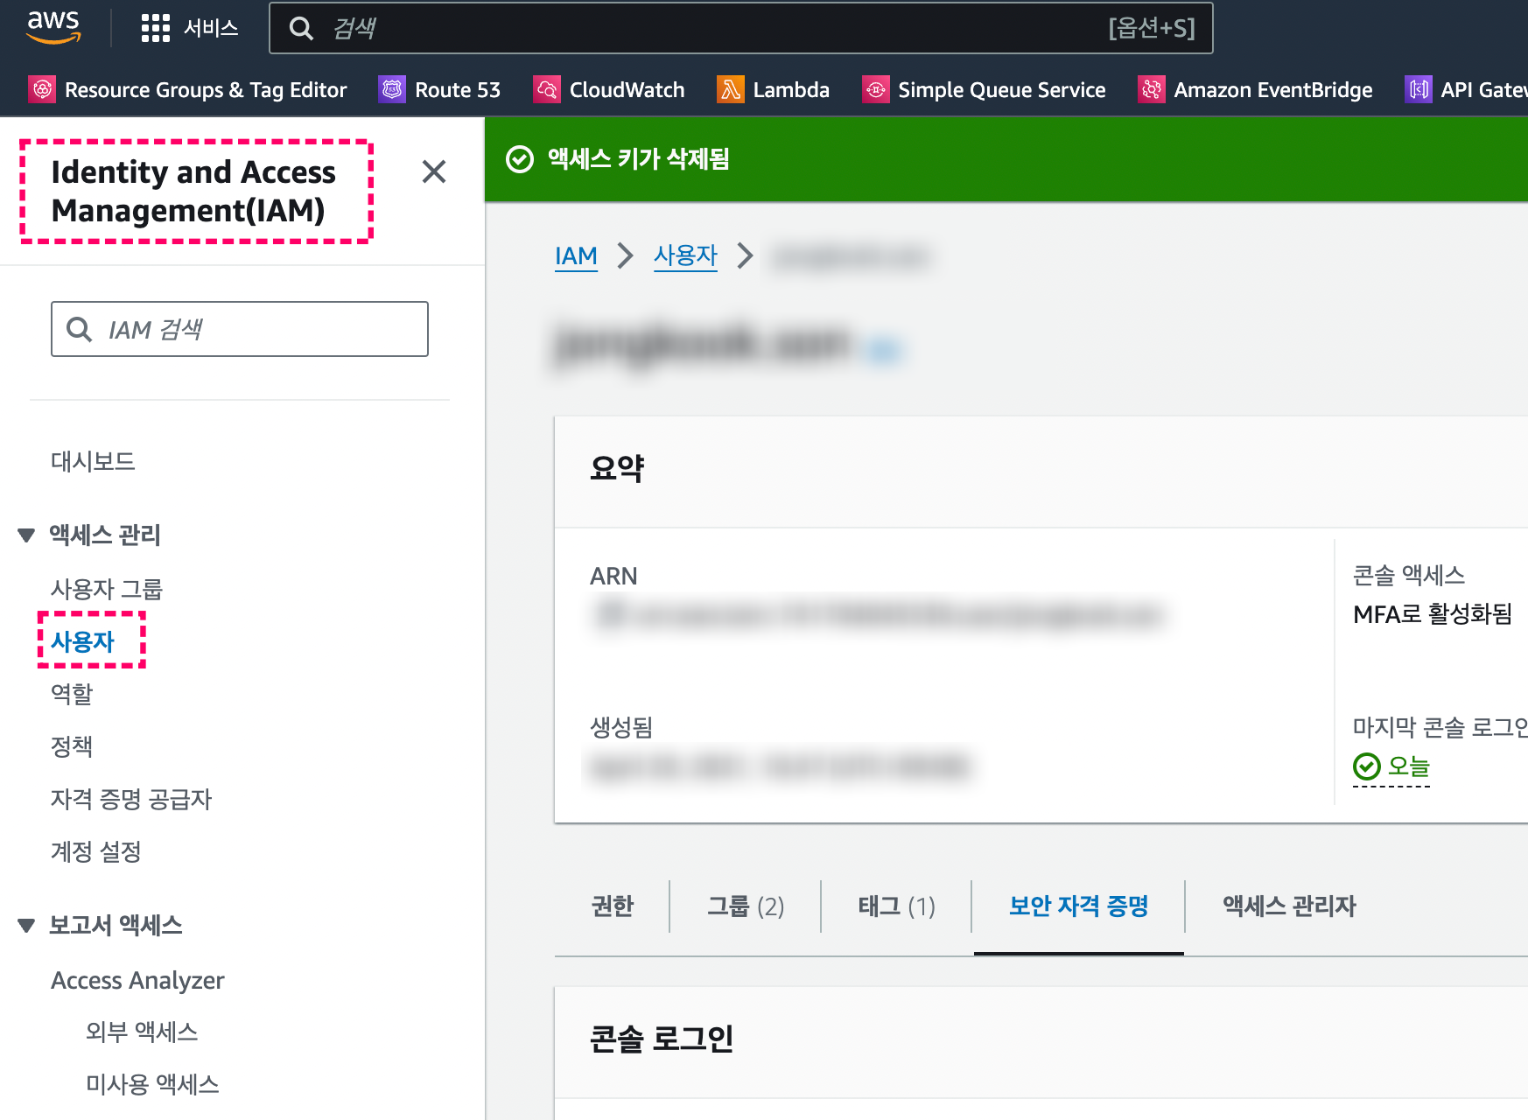The image size is (1528, 1120).
Task: Click the Resource Groups shortcut icon
Action: (x=42, y=89)
